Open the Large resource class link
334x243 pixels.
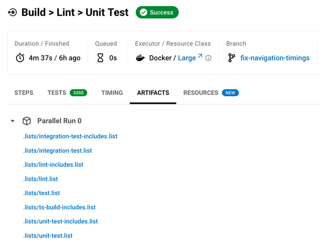[x=187, y=58]
